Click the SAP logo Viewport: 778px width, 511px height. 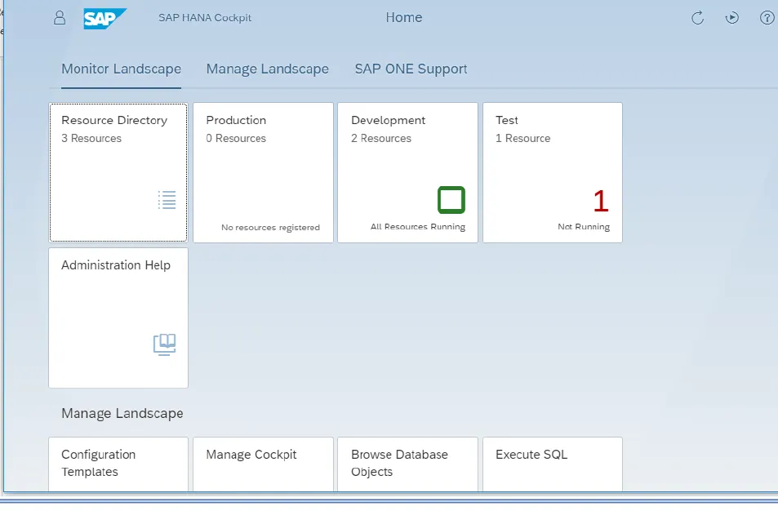(104, 19)
